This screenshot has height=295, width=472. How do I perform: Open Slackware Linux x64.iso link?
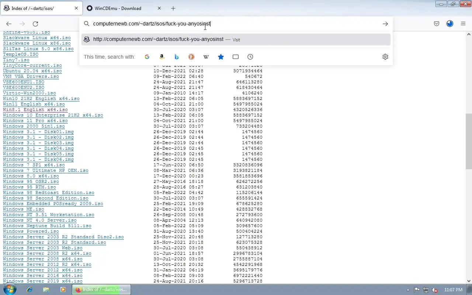tap(37, 38)
